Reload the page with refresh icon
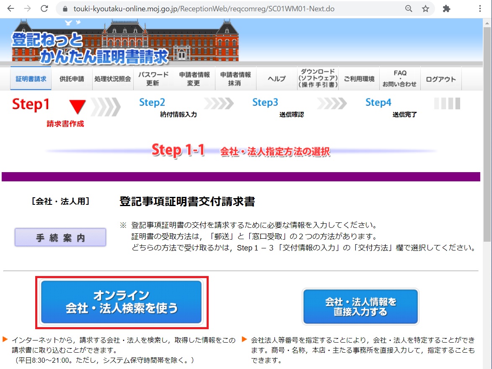 pyautogui.click(x=44, y=8)
